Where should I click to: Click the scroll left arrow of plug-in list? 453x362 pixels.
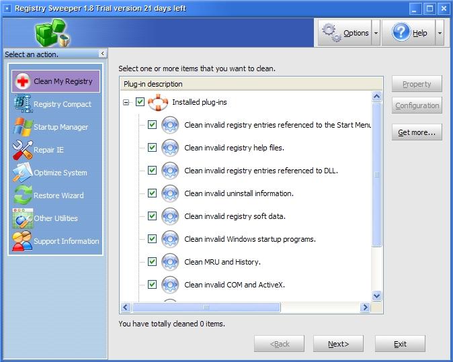point(126,307)
